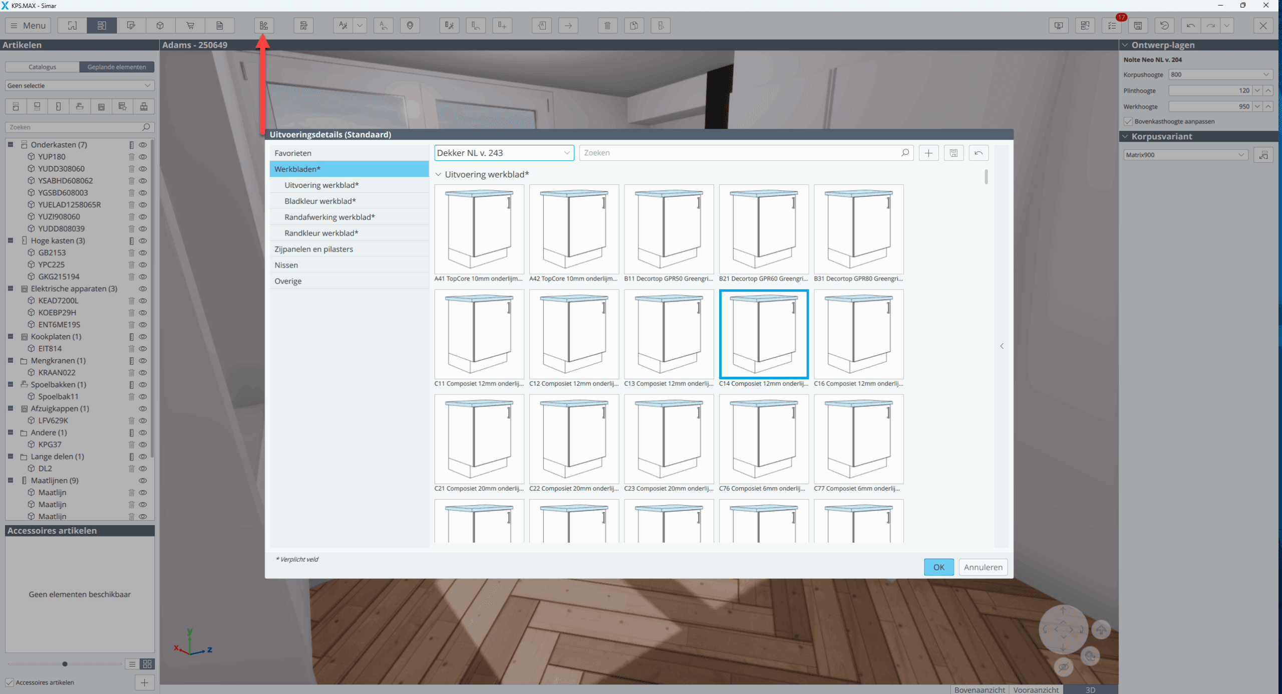Image resolution: width=1282 pixels, height=694 pixels.
Task: Click the undo arrow icon in dialog
Action: (979, 153)
